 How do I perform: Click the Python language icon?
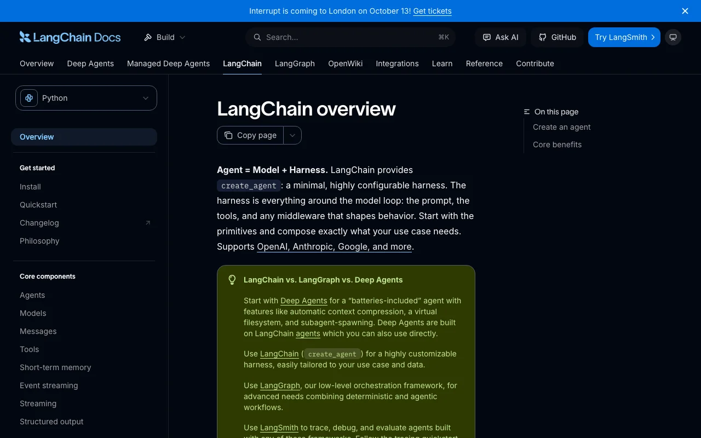[x=29, y=98]
